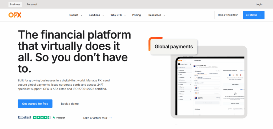Screen dimensions: 273x129
Task: Expand the Resources dropdown menu
Action: point(157,15)
